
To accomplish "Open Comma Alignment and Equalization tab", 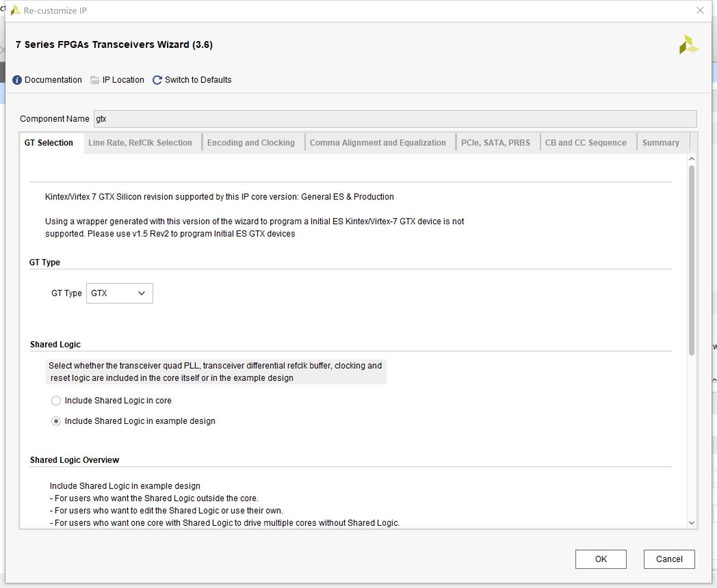I will 378,143.
